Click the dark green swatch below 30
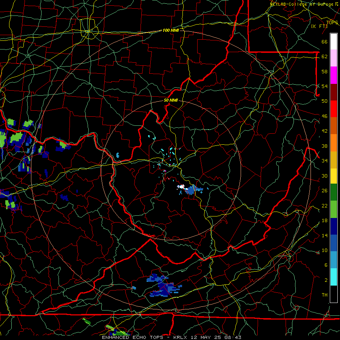 pyautogui.click(x=334, y=192)
